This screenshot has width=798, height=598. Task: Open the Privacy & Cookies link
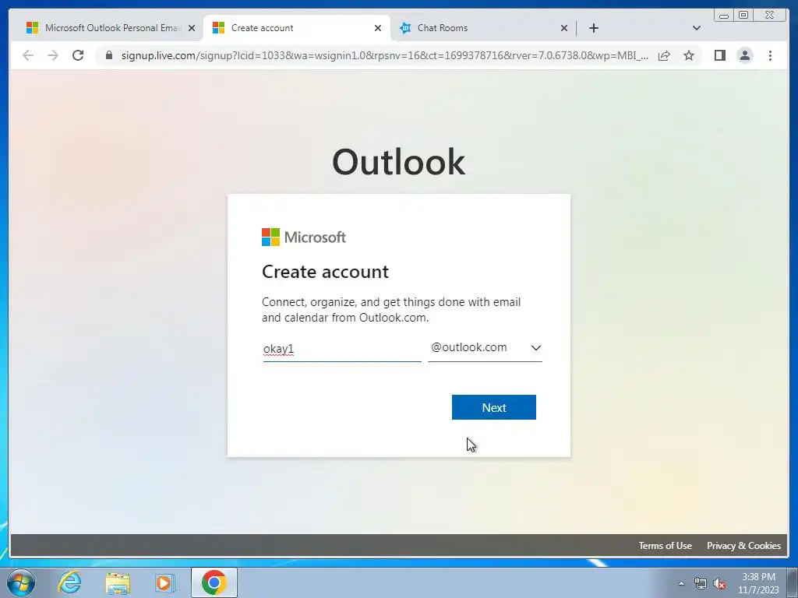pyautogui.click(x=743, y=546)
